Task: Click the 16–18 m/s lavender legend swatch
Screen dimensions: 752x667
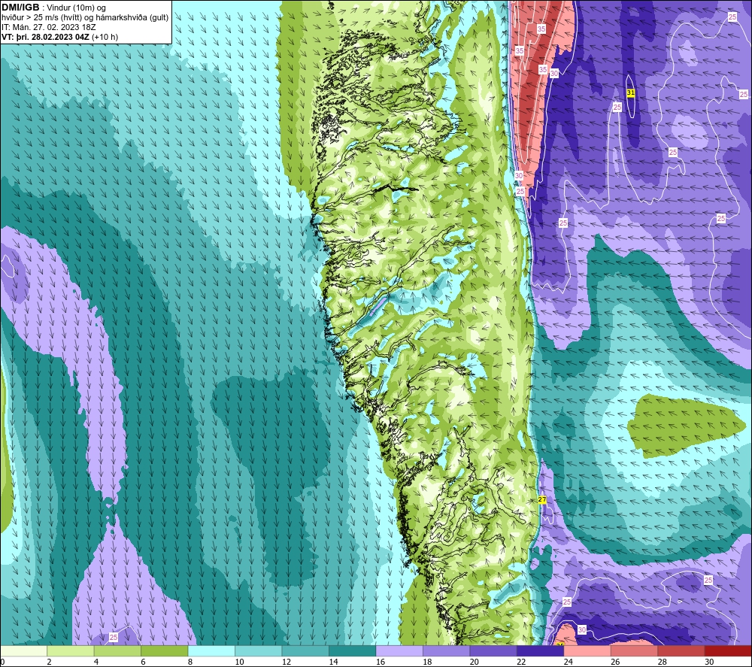Action: pyautogui.click(x=399, y=651)
